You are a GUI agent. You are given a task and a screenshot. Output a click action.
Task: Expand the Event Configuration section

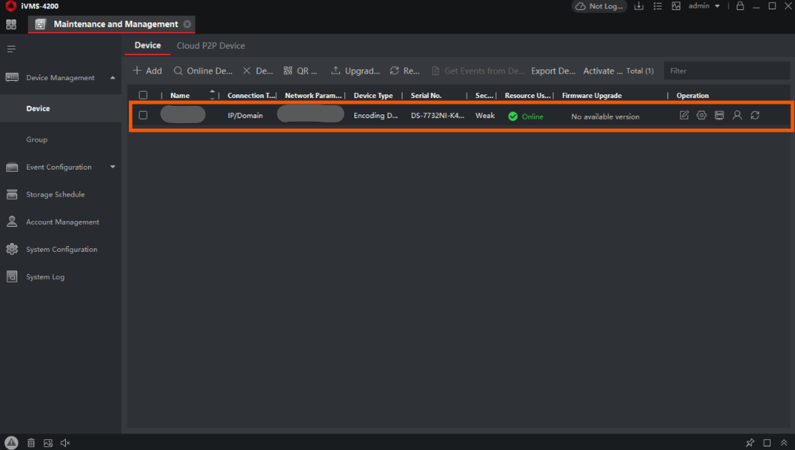point(112,167)
